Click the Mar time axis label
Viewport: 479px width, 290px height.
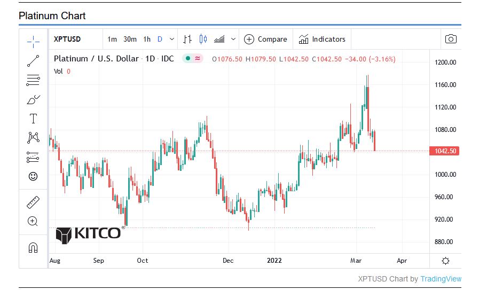coord(356,261)
